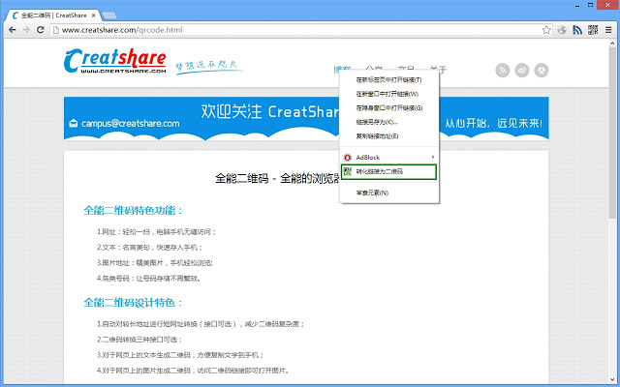Viewport: 620px width, 387px height.
Task: Open the Chrome hamburger menu
Action: 608,30
